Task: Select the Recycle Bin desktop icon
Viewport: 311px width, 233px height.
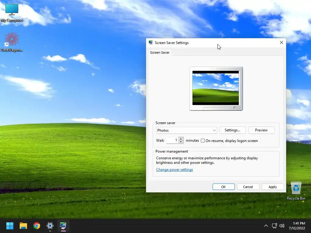Action: click(x=296, y=191)
